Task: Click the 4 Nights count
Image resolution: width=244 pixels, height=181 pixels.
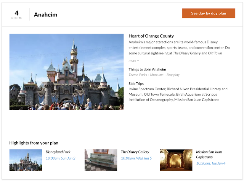Action: pos(16,15)
